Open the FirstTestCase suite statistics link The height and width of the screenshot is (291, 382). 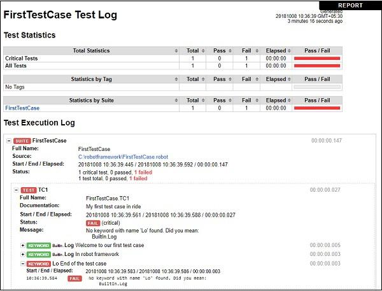tap(22, 108)
